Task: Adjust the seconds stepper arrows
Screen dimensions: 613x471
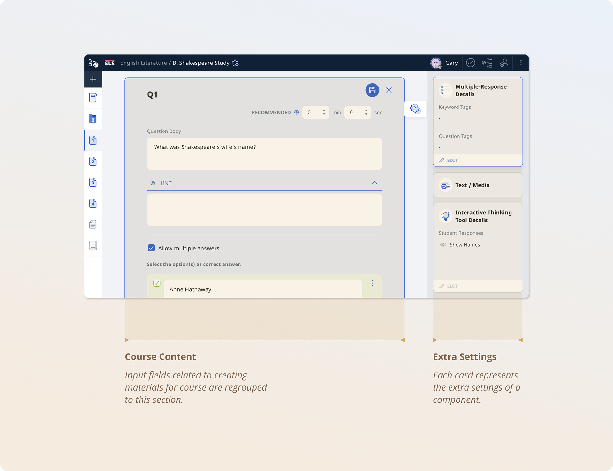Action: coord(366,112)
